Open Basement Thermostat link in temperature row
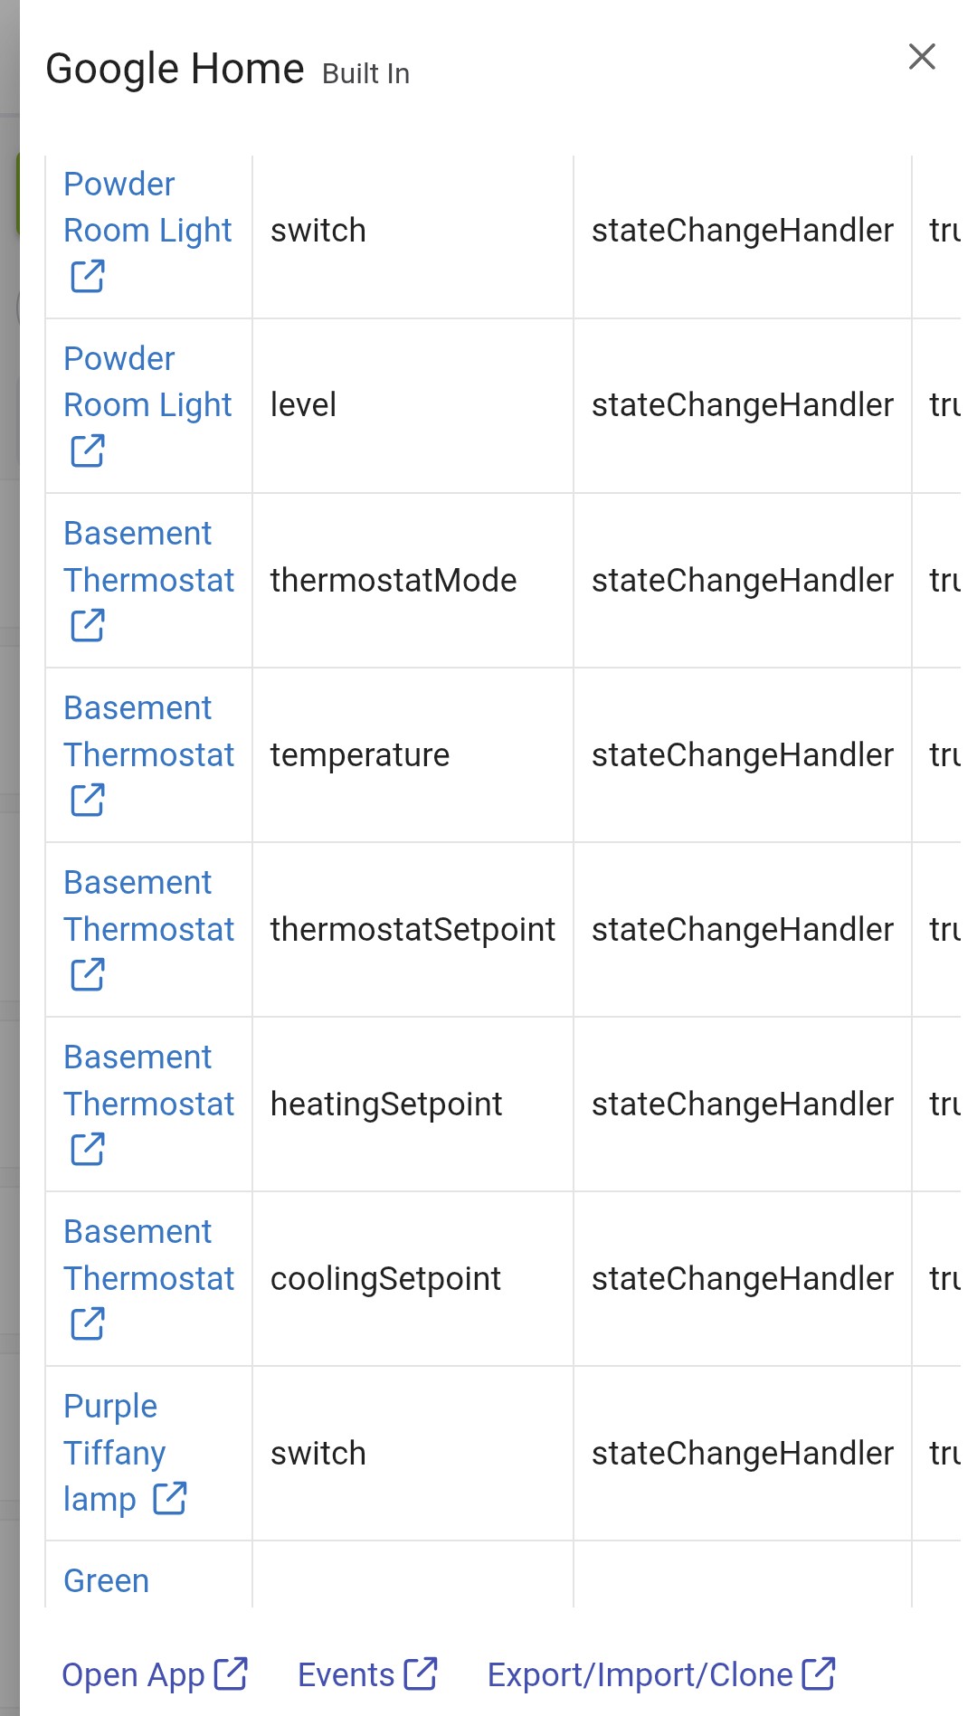The image size is (977, 1716). [x=148, y=731]
